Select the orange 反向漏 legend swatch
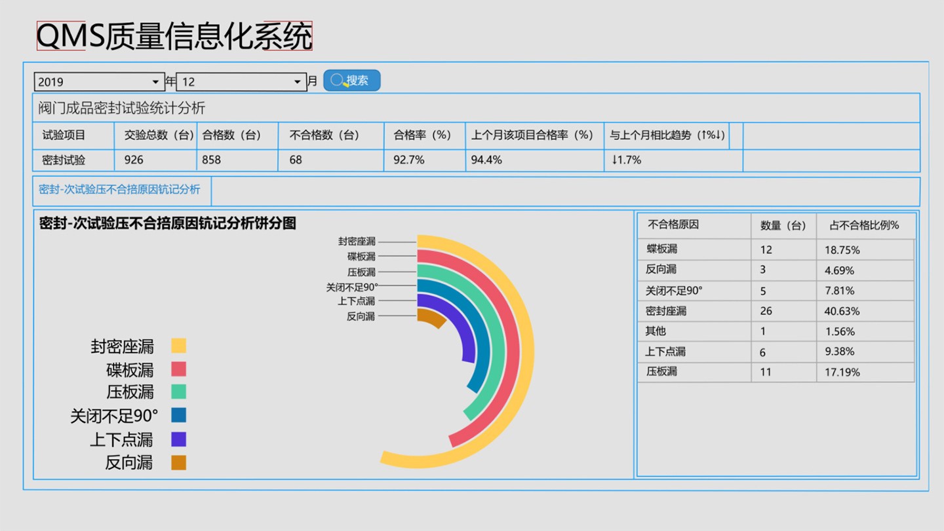This screenshot has height=531, width=944. click(178, 462)
